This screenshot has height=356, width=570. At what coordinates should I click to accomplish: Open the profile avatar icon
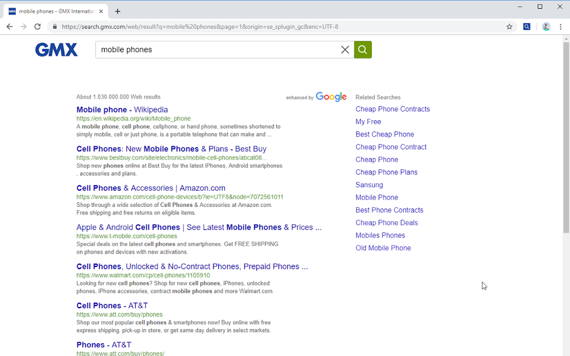[546, 27]
